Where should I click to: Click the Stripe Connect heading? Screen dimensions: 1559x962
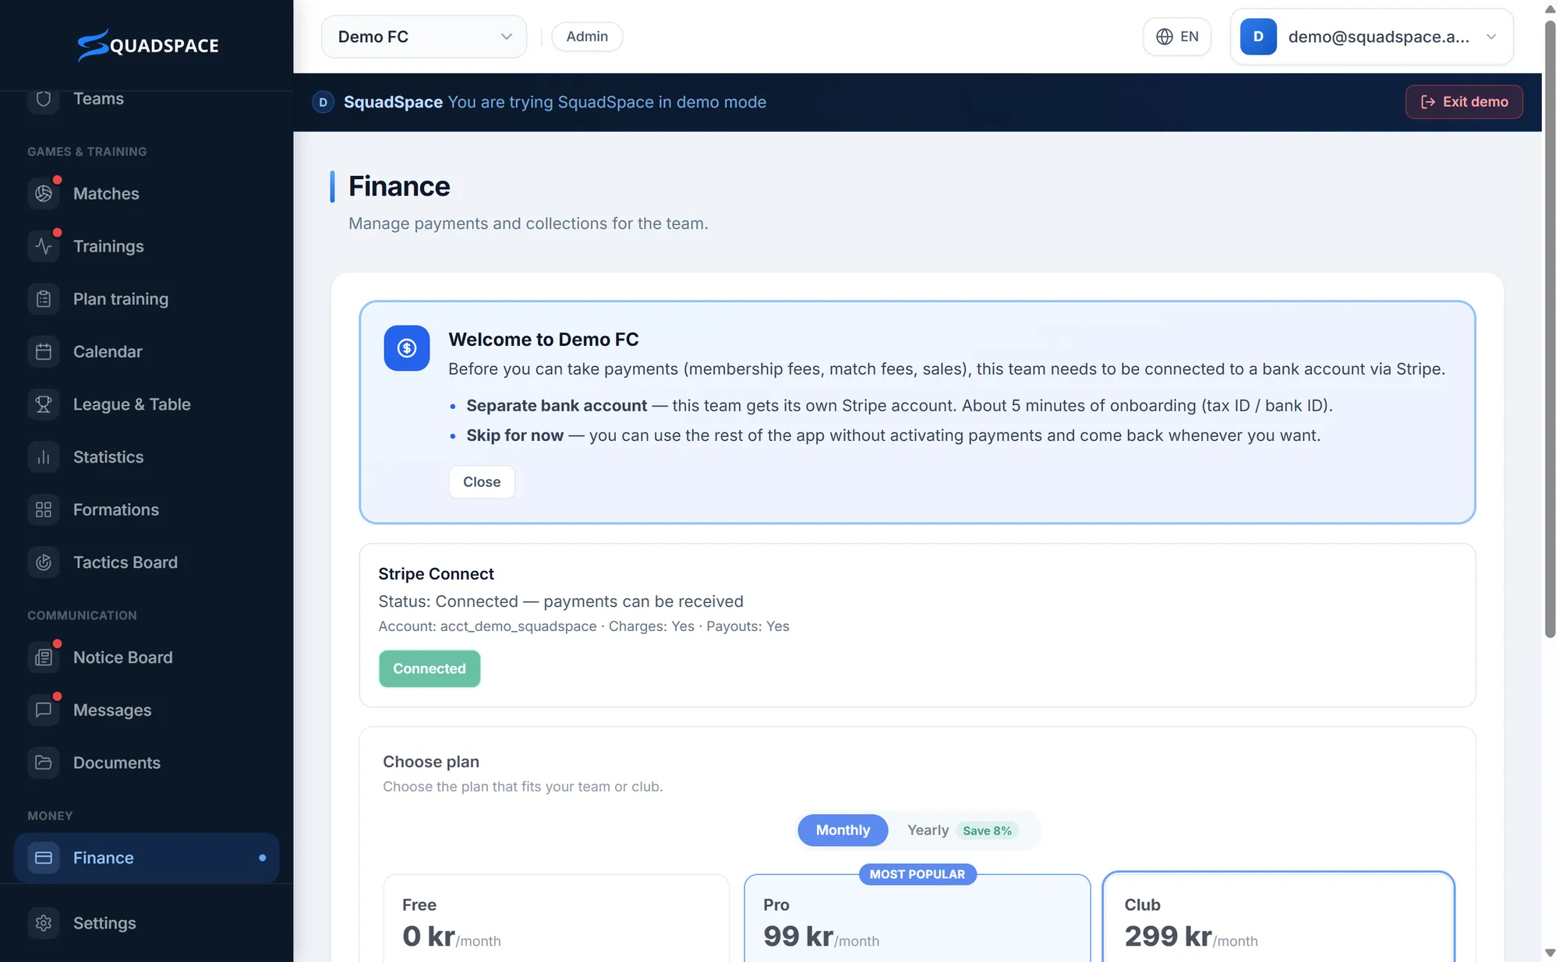(x=436, y=574)
